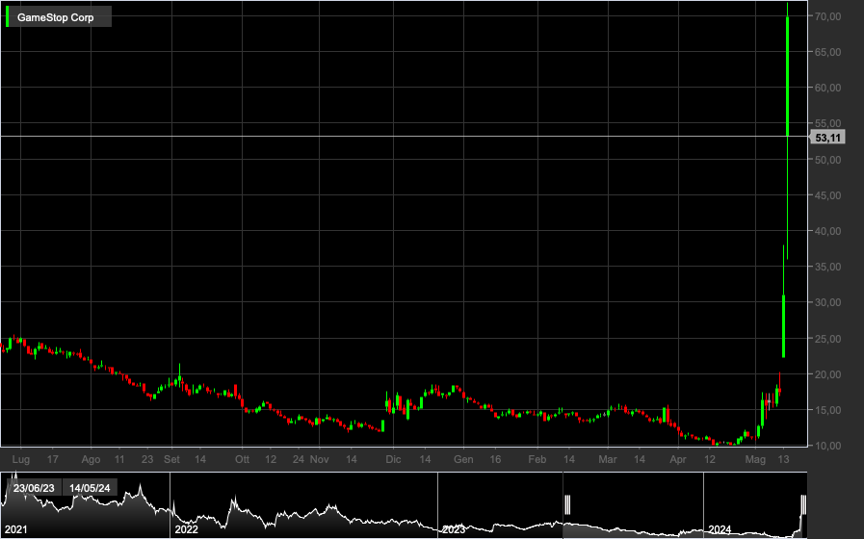
Task: Grab the left range handle in navigator
Action: coord(567,504)
